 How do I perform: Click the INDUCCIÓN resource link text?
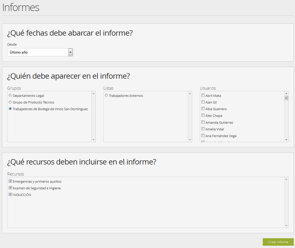22,195
